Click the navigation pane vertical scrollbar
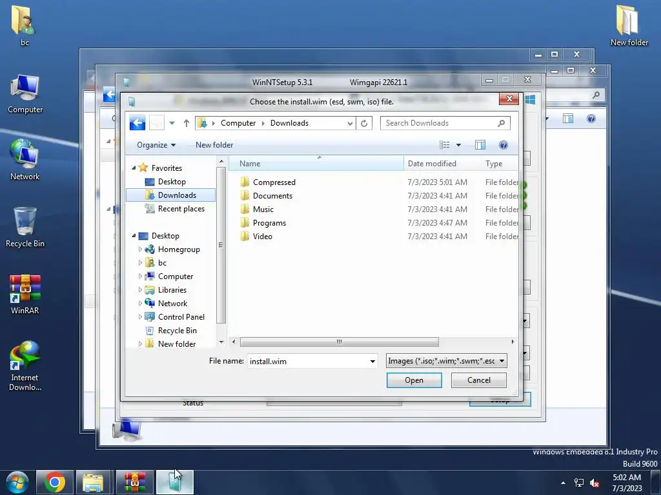 [221, 245]
